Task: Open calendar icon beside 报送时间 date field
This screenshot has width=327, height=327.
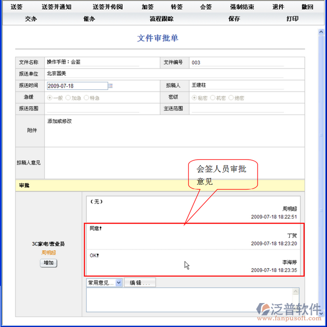Action: [x=110, y=86]
